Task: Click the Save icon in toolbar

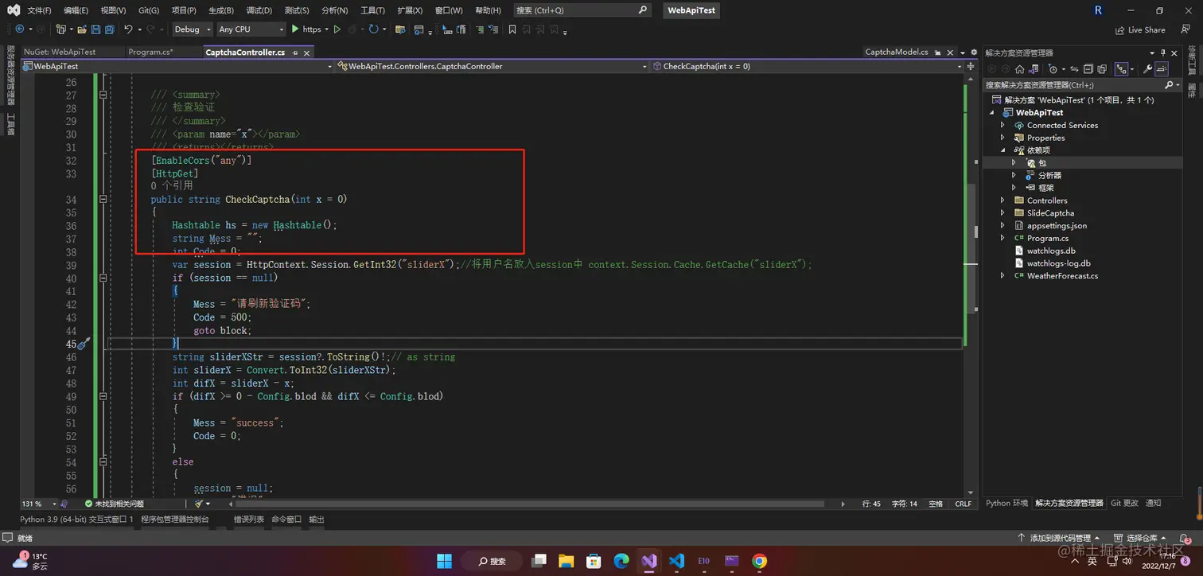Action: [96, 29]
